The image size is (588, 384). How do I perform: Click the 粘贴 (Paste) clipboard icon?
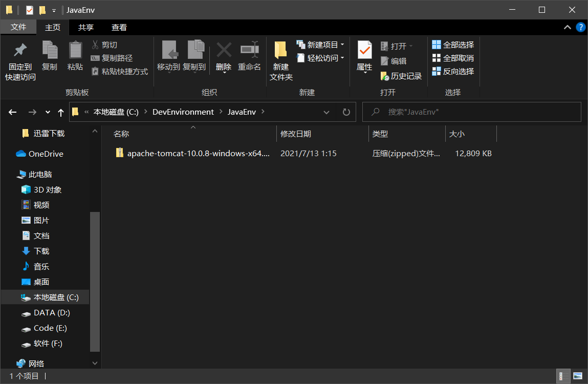75,56
